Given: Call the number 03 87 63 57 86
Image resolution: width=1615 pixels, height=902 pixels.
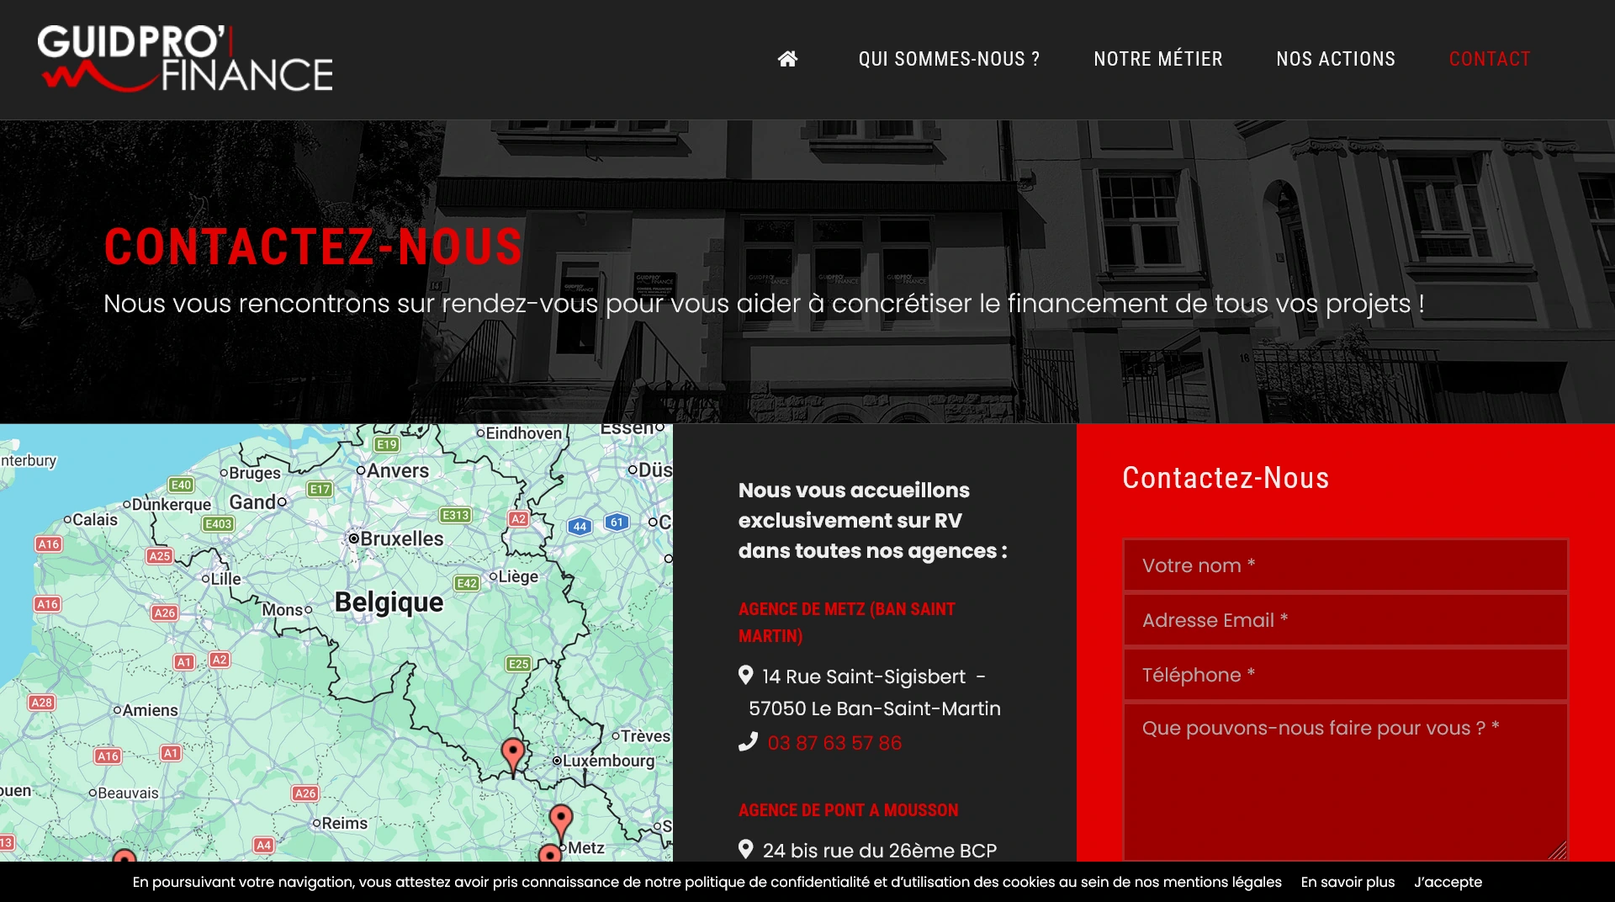Looking at the screenshot, I should pos(834,743).
